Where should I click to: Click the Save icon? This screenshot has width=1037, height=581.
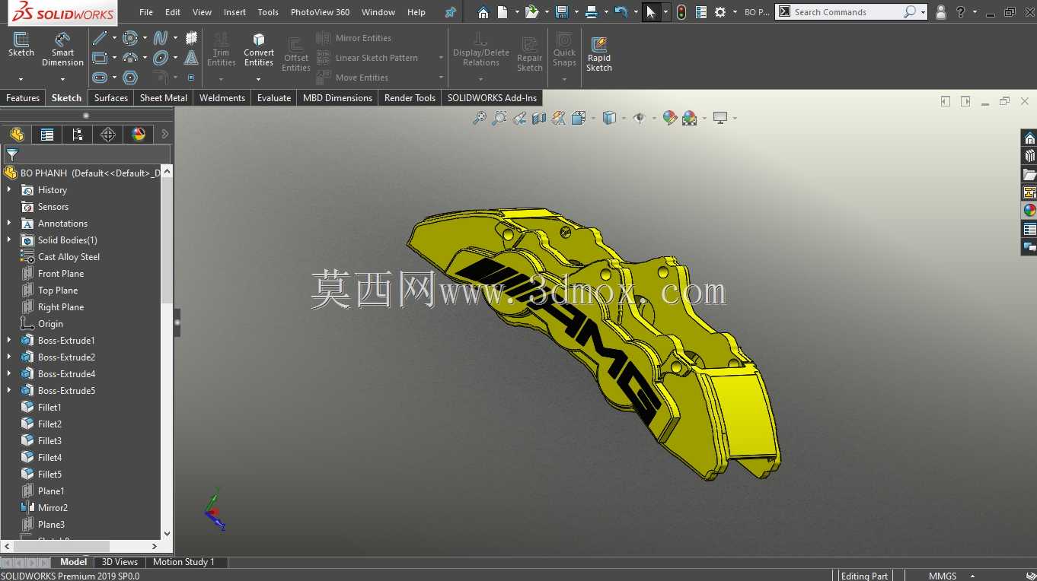(562, 12)
